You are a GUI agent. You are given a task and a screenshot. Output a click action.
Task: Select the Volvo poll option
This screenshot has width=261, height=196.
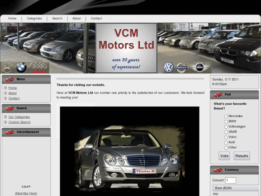[x=226, y=137]
